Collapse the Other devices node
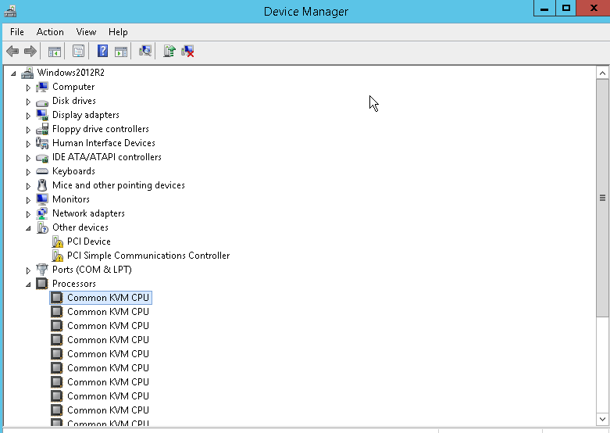This screenshot has width=610, height=433. click(x=28, y=228)
